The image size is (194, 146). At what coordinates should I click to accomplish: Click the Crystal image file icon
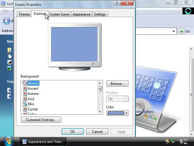point(25,109)
